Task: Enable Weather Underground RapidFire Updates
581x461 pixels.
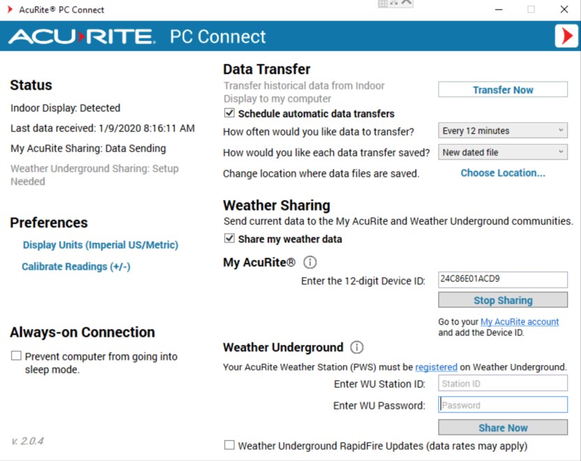Action: click(x=229, y=445)
